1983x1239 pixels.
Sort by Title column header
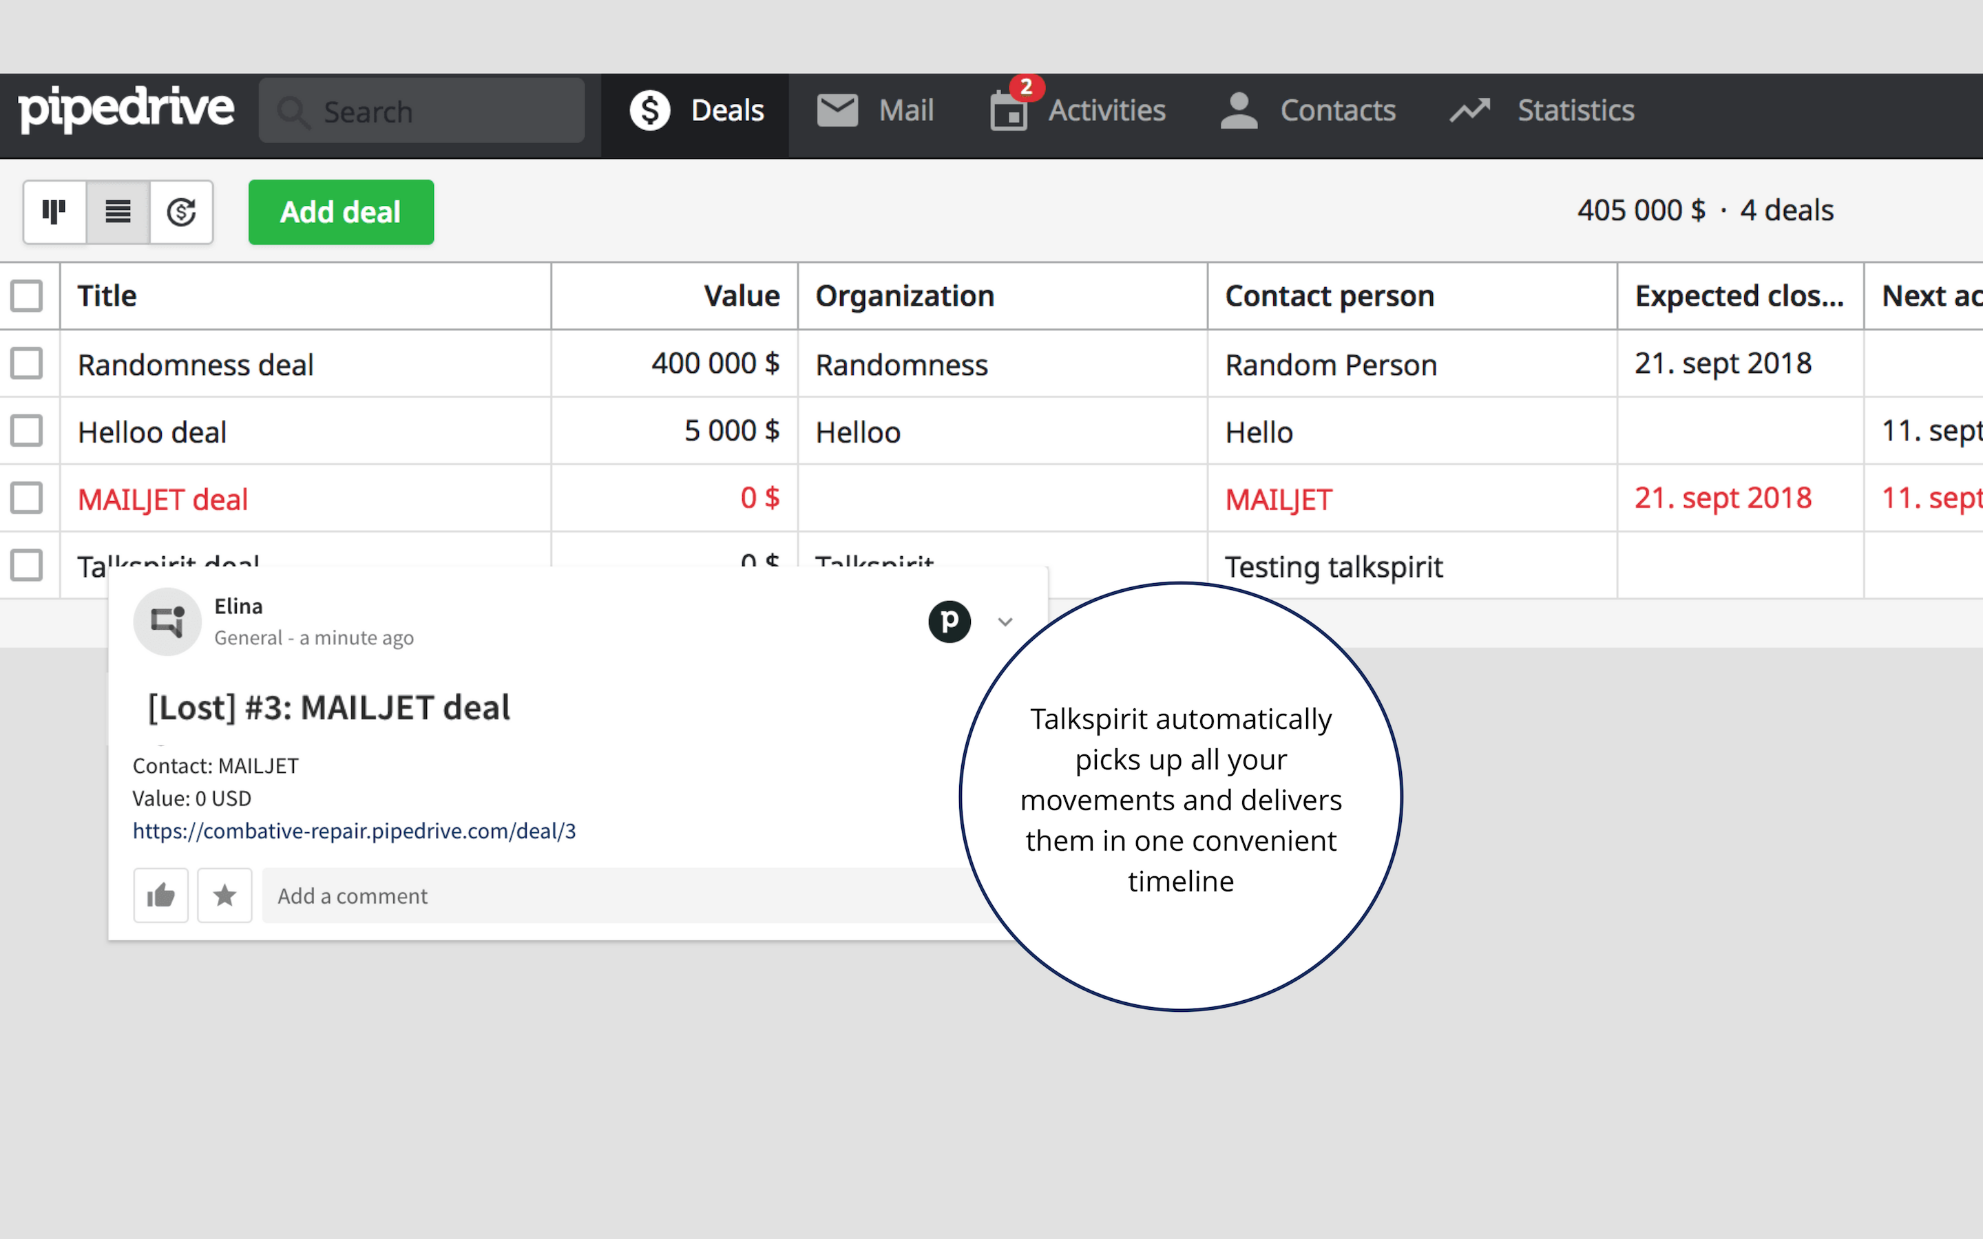tap(306, 296)
